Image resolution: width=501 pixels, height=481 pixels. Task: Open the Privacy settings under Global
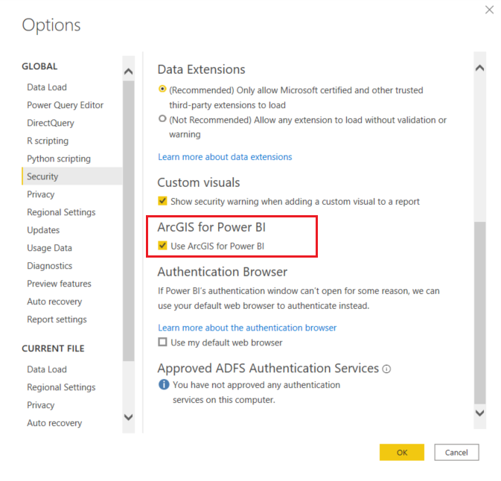[41, 194]
